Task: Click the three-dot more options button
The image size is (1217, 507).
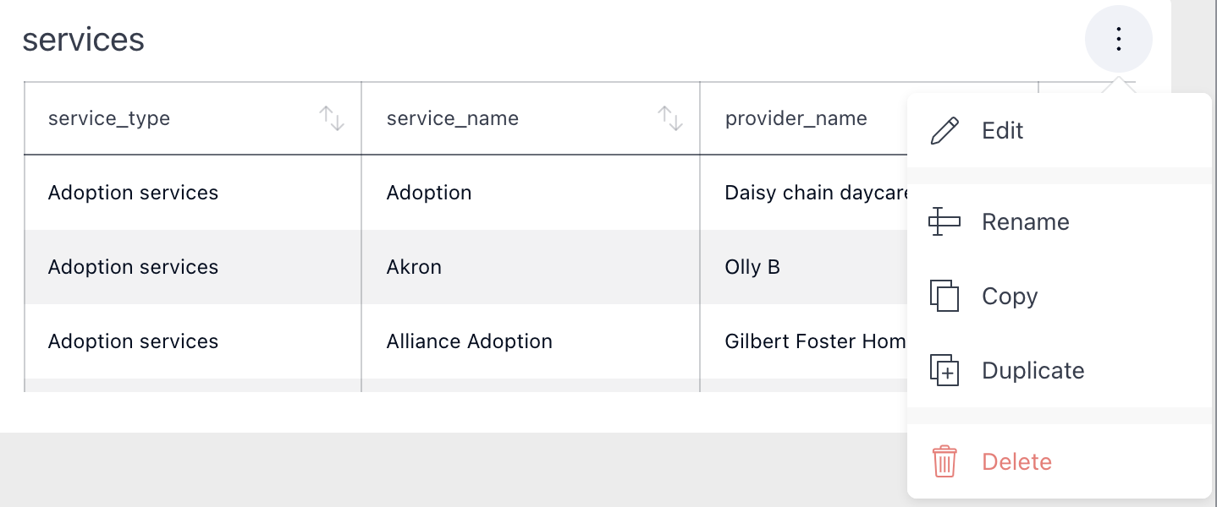Action: coord(1118,39)
